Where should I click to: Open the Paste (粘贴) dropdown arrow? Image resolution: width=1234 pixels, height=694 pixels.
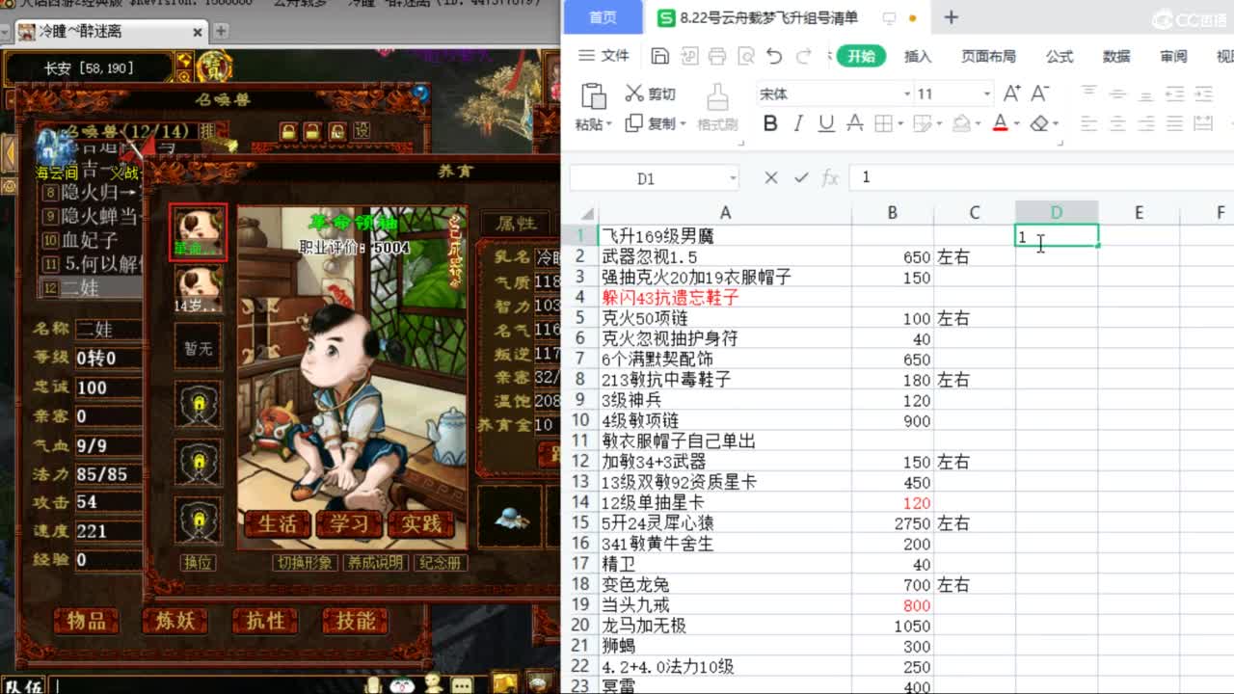click(x=609, y=124)
